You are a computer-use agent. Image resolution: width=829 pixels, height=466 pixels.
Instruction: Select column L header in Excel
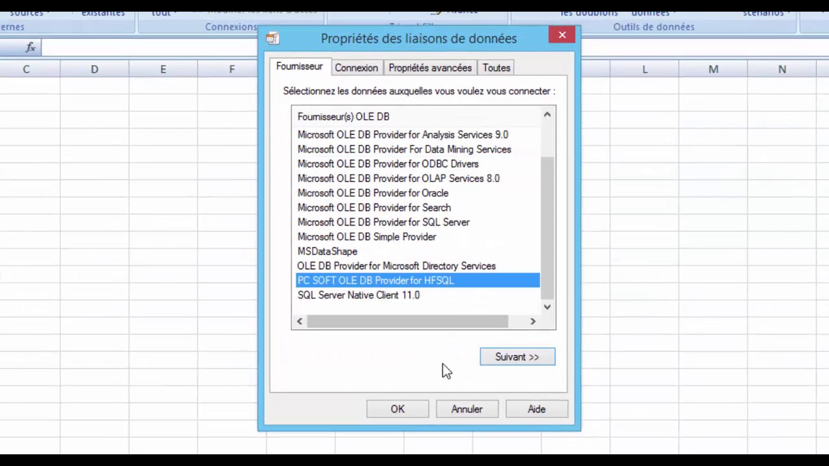pyautogui.click(x=644, y=69)
